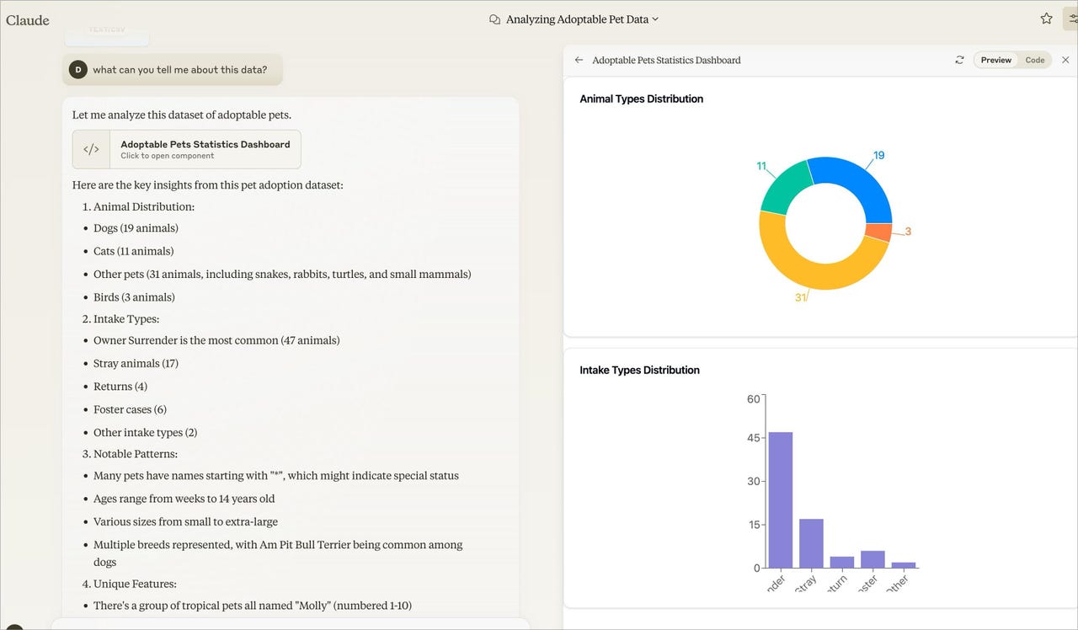Viewport: 1078px width, 630px height.
Task: Click the code brackets icon on artifact card
Action: 91,149
